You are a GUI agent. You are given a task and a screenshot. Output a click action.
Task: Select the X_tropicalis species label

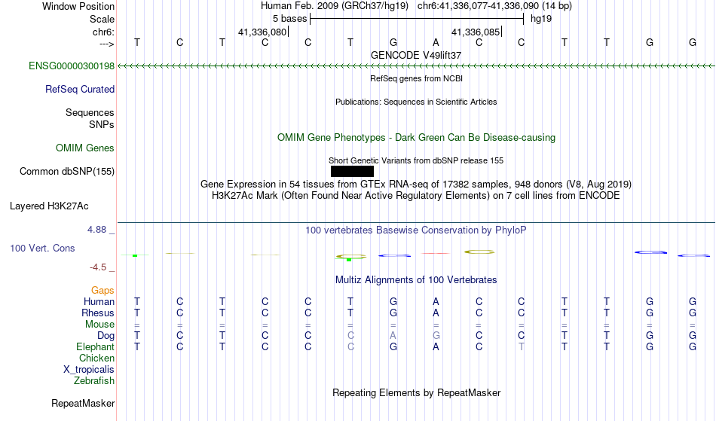89,370
